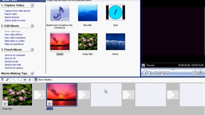The height and width of the screenshot is (115, 205).
Task: Select the Water lilies storyboard clip
Action: click(x=17, y=95)
